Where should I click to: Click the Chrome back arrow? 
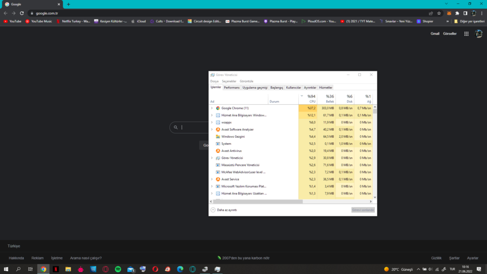[5, 14]
